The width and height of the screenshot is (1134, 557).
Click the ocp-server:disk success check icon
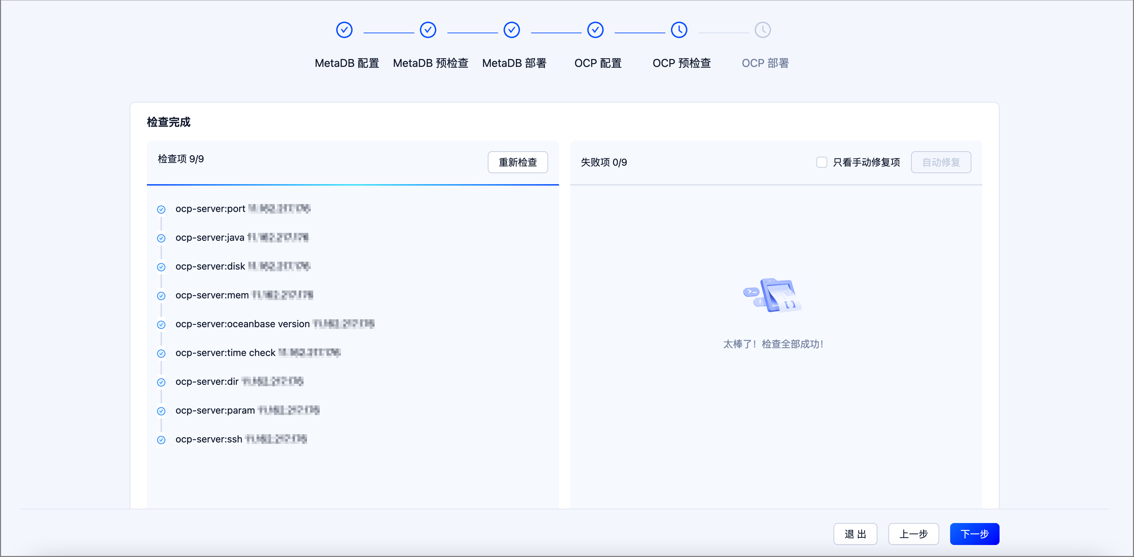click(161, 267)
